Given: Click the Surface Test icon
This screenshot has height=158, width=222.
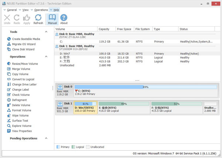Looking at the screenshot, I should point(9,121).
